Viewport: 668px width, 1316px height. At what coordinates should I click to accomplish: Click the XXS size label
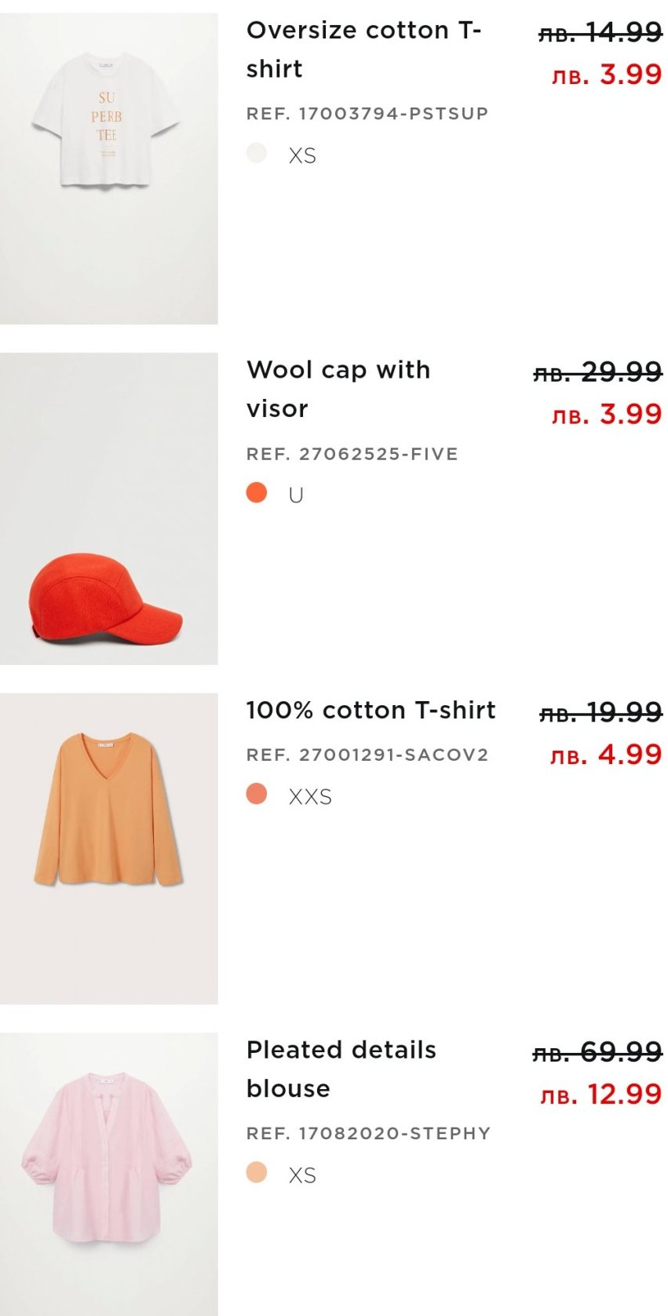coord(310,797)
